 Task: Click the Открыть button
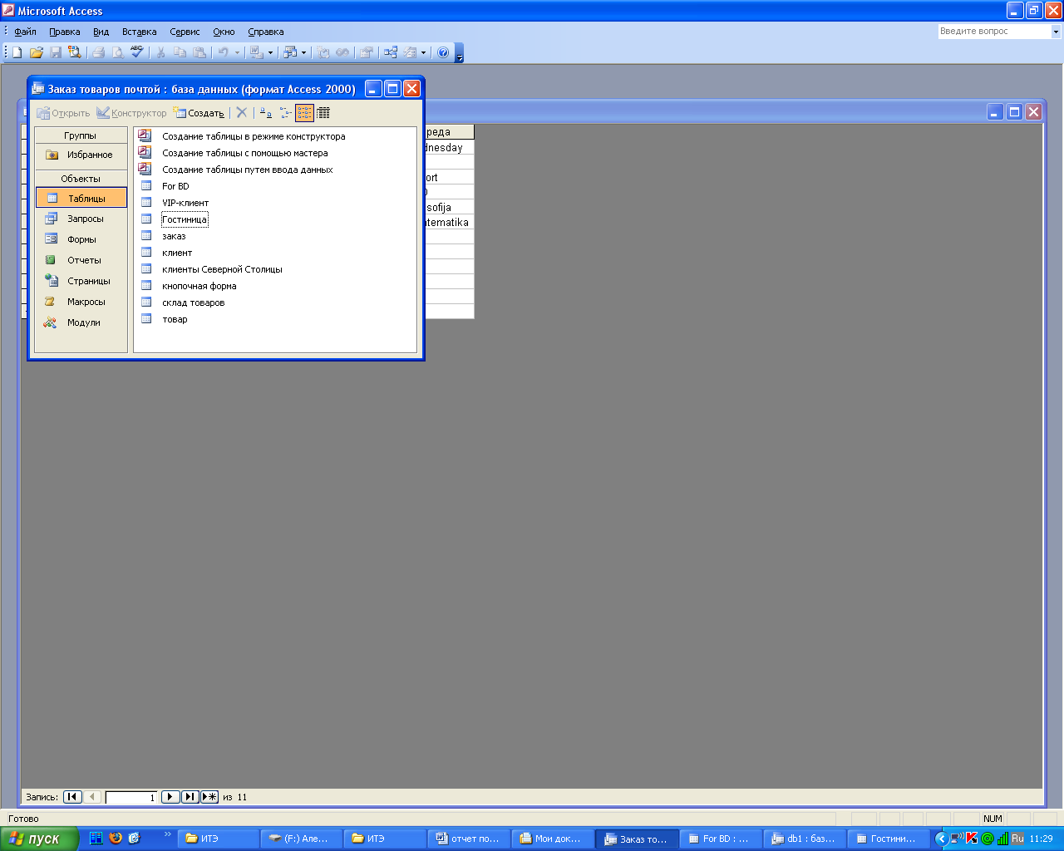tap(63, 113)
